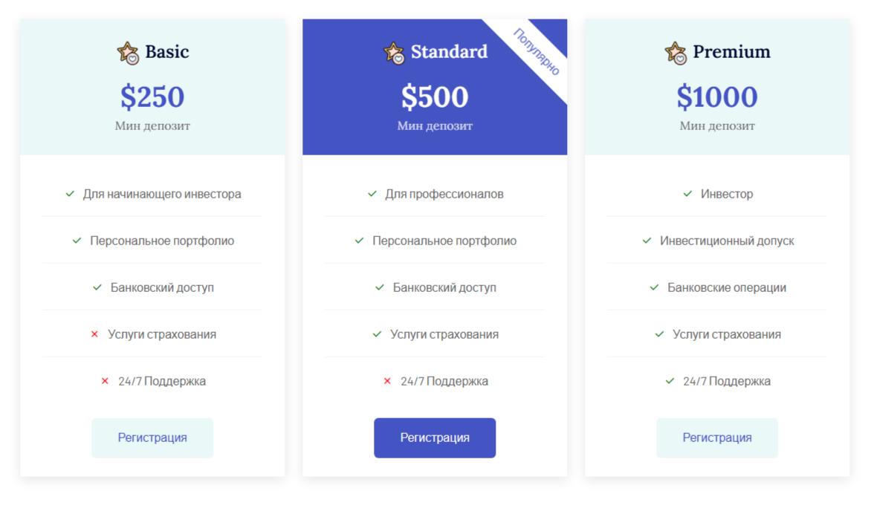Click the red cross by Standard 24/7 Поддержка
The image size is (874, 514).
(x=387, y=381)
